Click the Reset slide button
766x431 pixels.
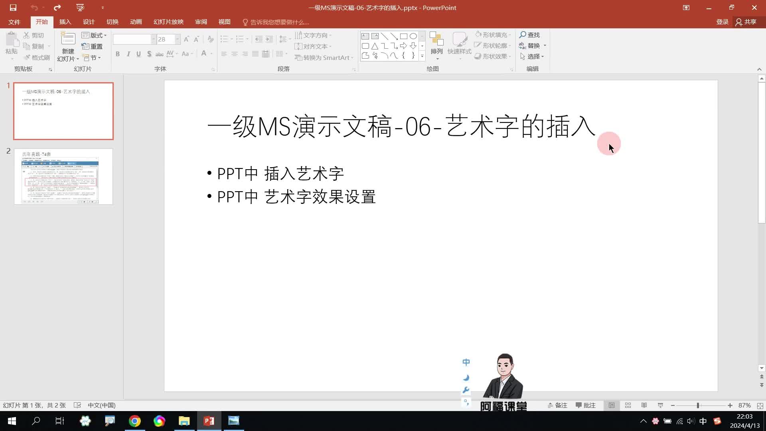(x=92, y=46)
